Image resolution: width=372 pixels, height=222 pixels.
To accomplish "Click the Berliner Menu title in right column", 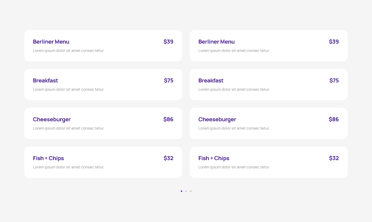I will pos(217,42).
